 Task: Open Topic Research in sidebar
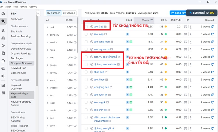coord(20,126)
